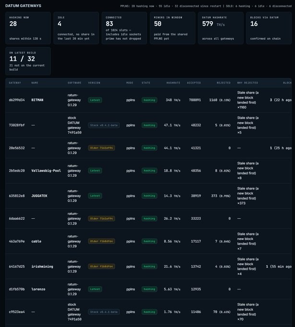Click the Stock v0.4.1-beta badge for c9523ea4

104,312
